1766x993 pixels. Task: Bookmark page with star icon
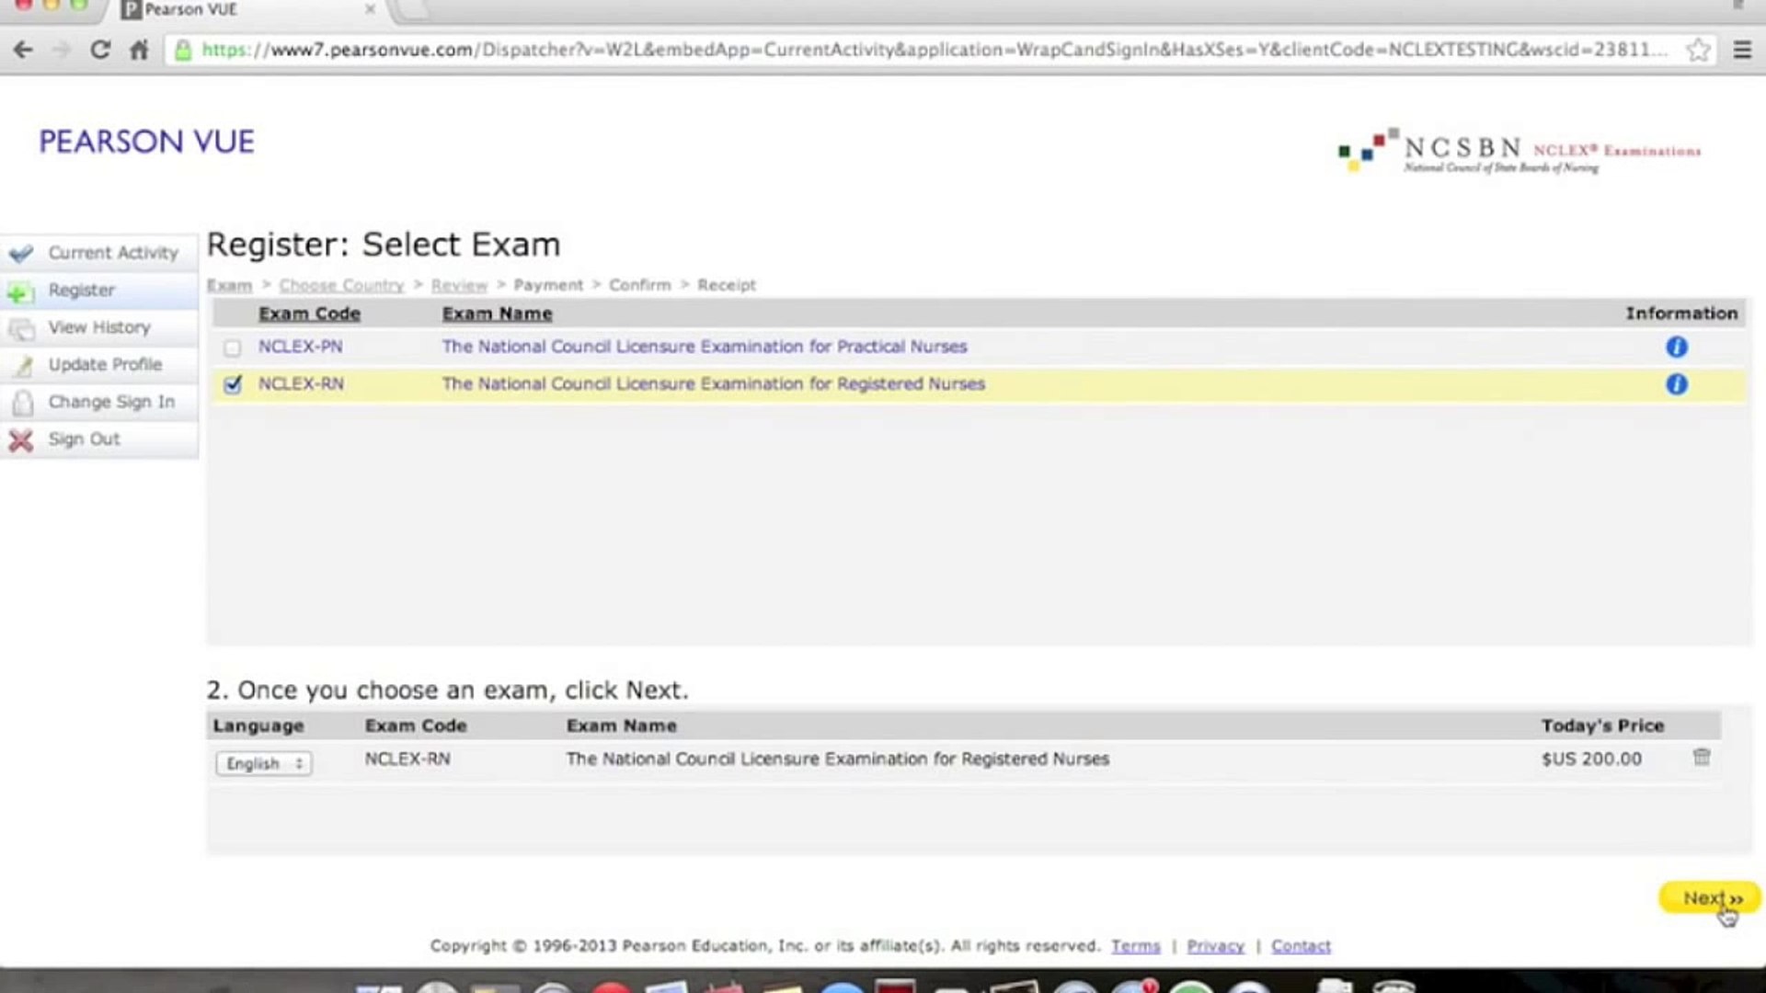click(1697, 50)
